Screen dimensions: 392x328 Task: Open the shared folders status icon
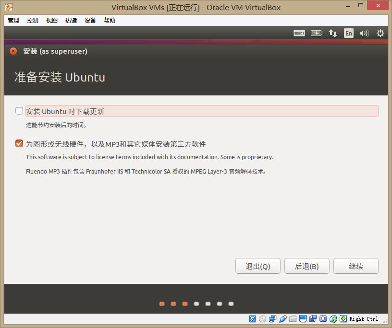pyautogui.click(x=293, y=319)
